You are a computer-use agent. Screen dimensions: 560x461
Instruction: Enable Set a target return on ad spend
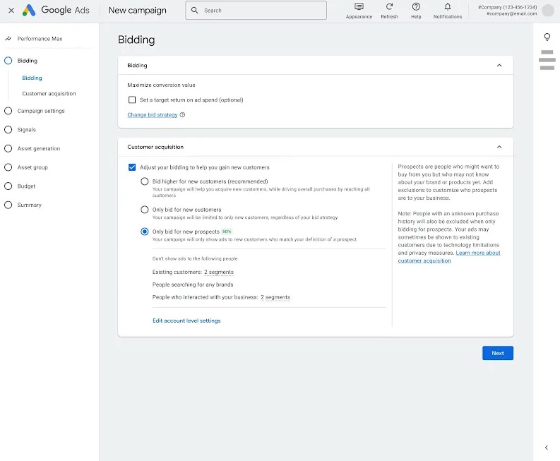(132, 100)
